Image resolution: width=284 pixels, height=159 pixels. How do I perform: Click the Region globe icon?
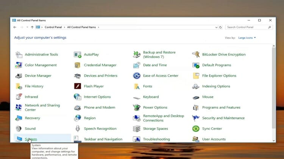click(x=78, y=118)
